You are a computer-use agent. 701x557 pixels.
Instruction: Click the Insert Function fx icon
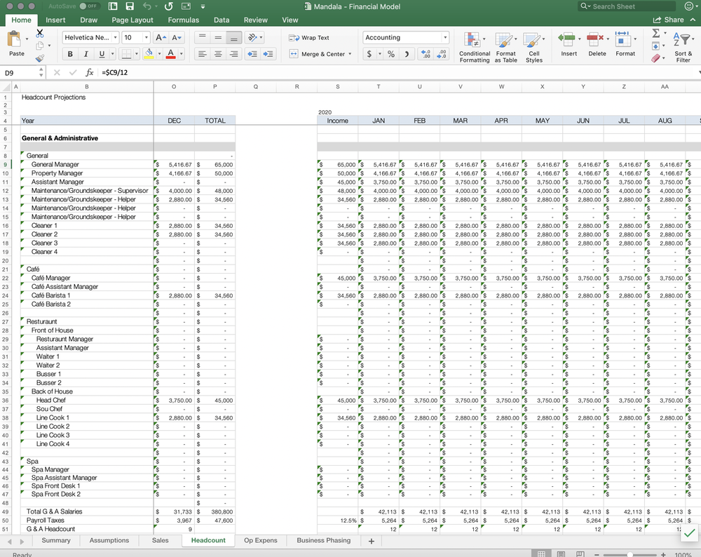point(90,72)
